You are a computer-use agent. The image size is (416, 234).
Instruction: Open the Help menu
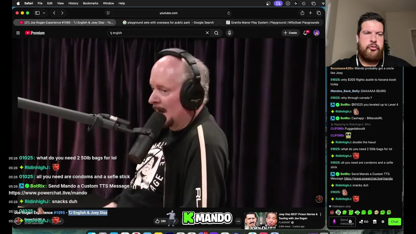122,3
